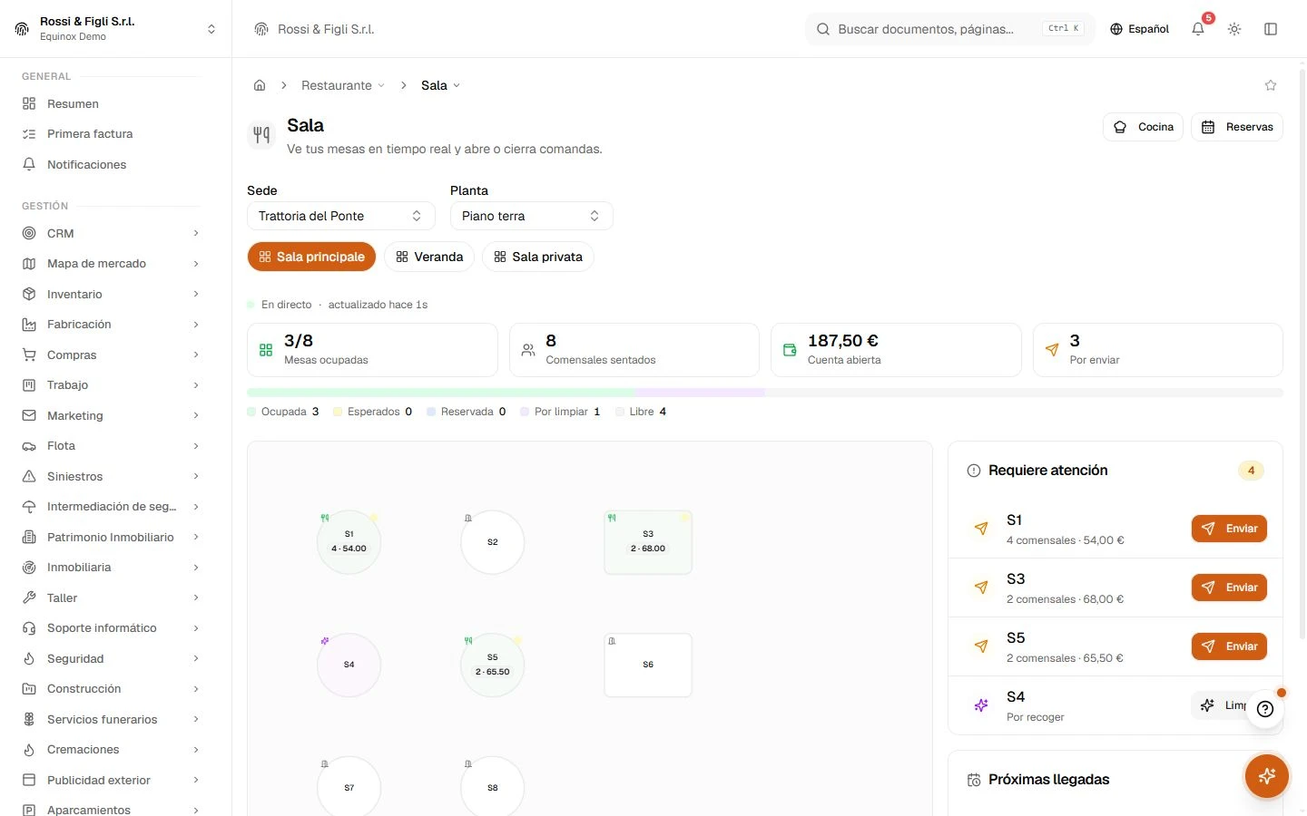Click the Reservas button
The width and height of the screenshot is (1307, 816).
point(1237,127)
